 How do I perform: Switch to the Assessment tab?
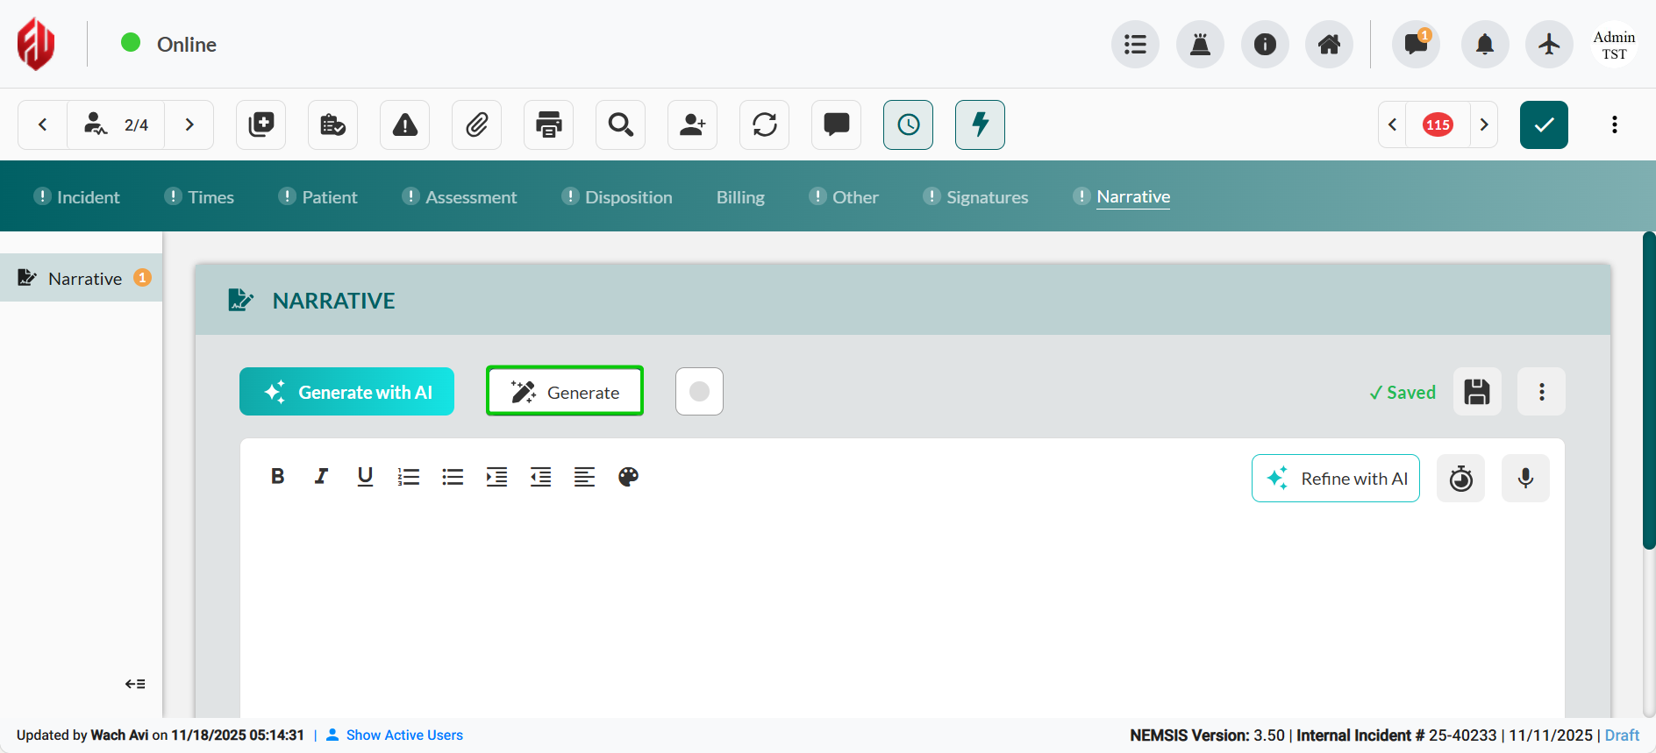coord(470,197)
